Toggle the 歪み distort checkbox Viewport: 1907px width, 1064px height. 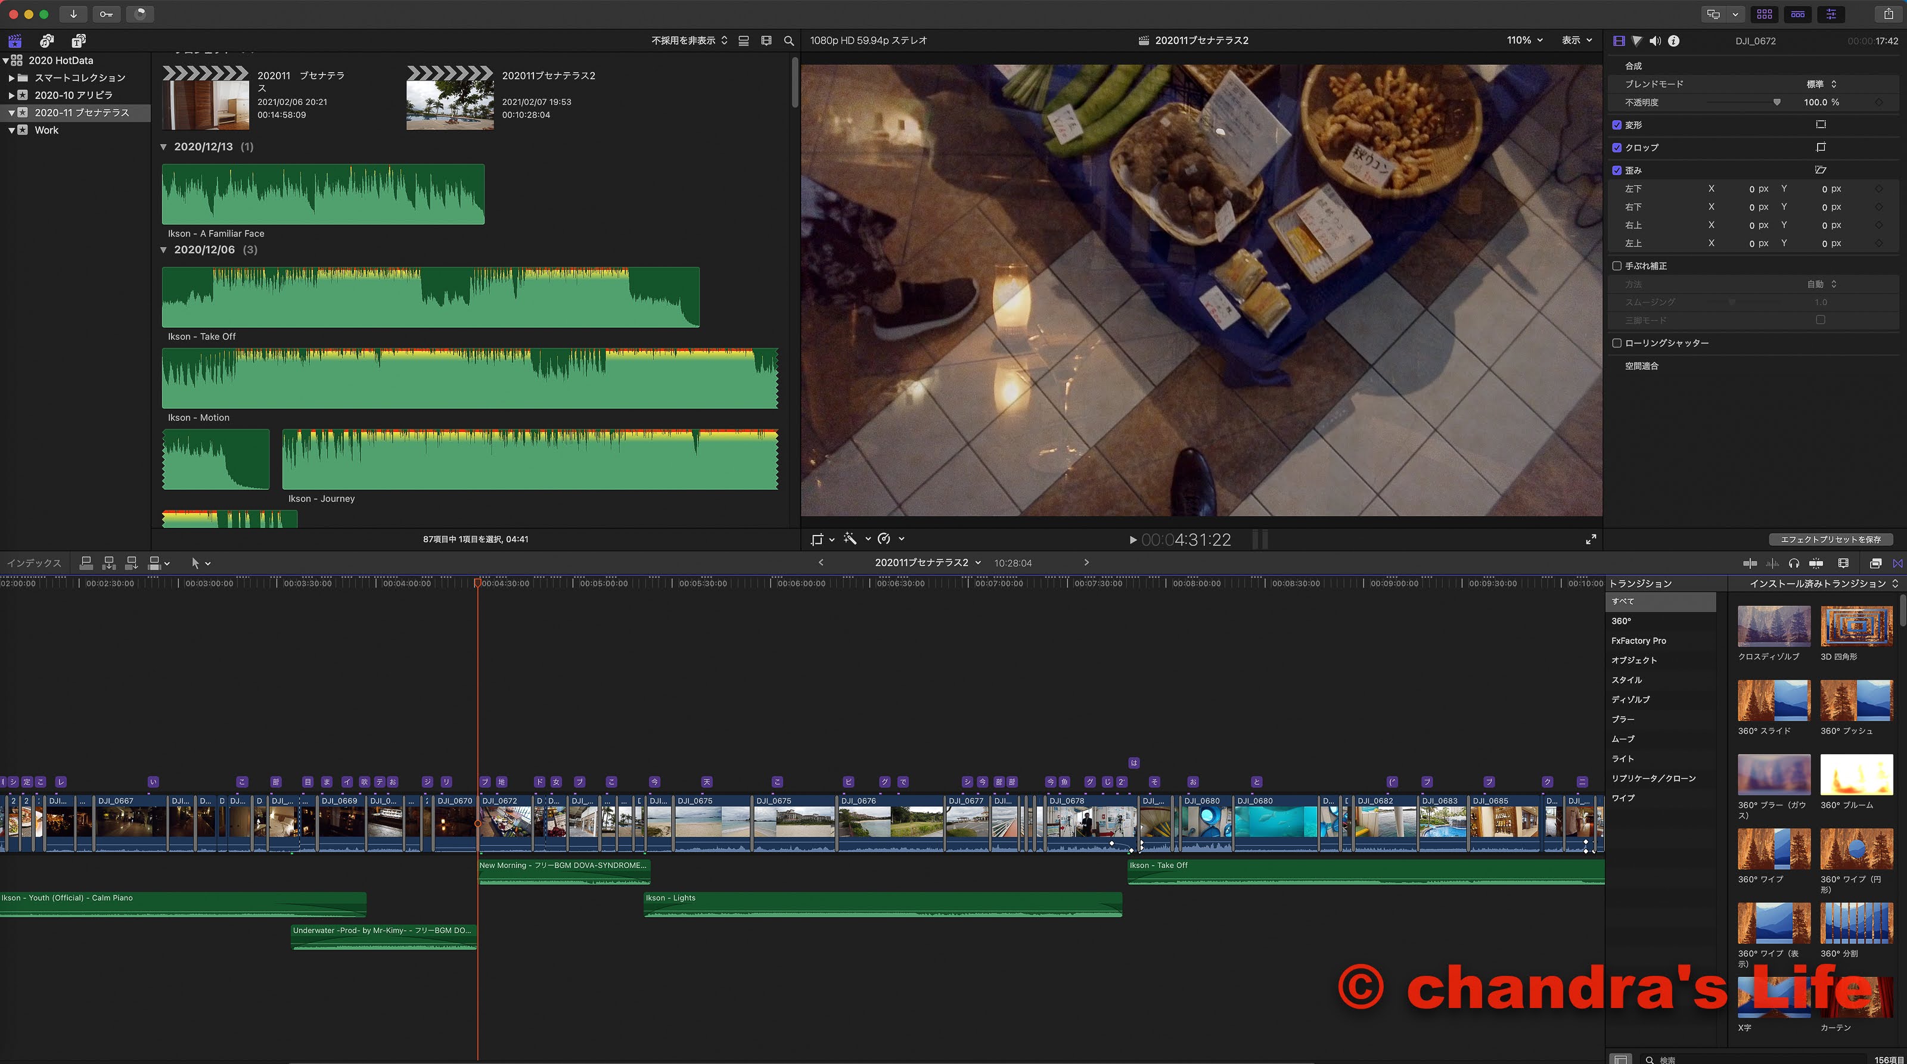click(1617, 170)
